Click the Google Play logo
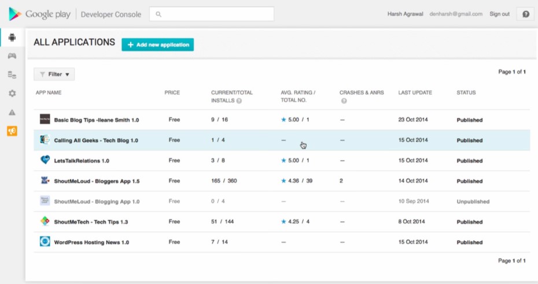 tap(40, 14)
